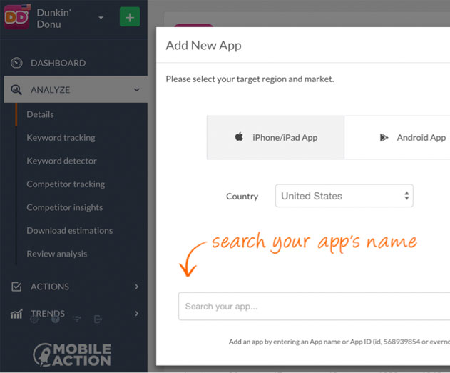The image size is (450, 373).
Task: Open Keyword tracking page
Action: tap(61, 138)
